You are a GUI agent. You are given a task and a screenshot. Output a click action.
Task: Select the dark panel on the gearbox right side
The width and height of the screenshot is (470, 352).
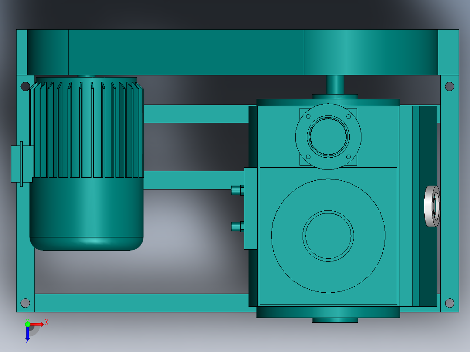428,206
